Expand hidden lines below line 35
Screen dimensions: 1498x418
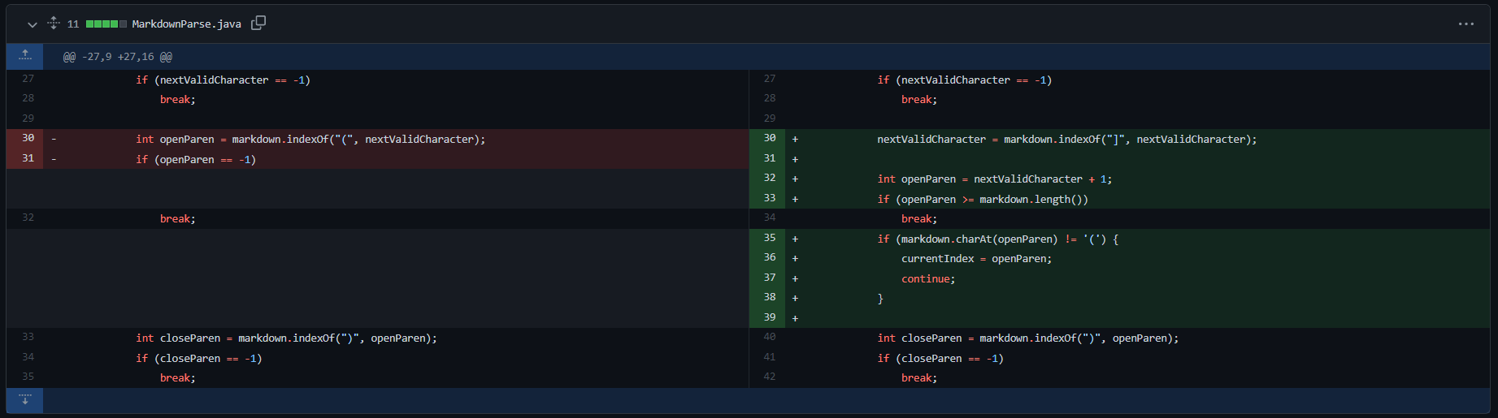pyautogui.click(x=25, y=400)
